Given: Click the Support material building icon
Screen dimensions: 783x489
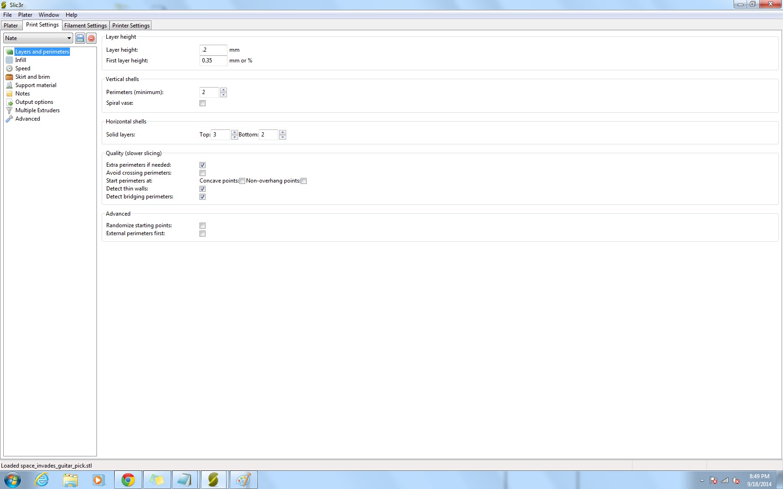Looking at the screenshot, I should tap(9, 85).
